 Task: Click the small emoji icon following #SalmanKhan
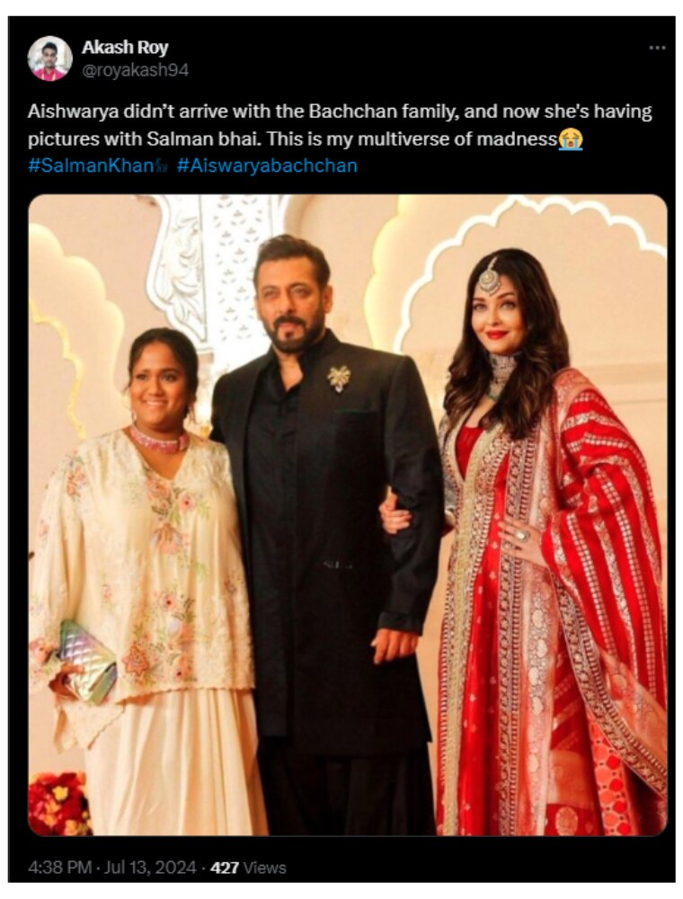click(162, 167)
